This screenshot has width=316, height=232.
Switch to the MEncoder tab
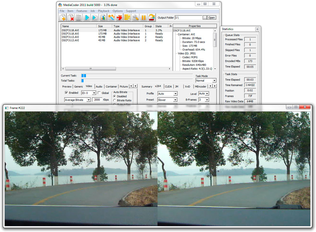(200, 86)
